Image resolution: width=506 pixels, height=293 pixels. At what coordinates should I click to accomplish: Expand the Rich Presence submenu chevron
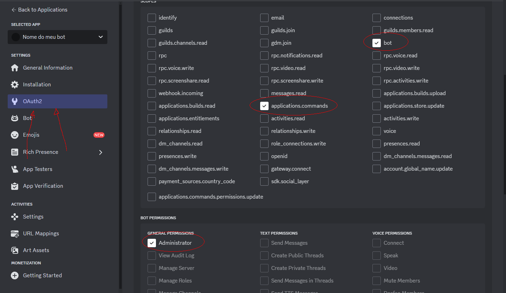(x=101, y=152)
